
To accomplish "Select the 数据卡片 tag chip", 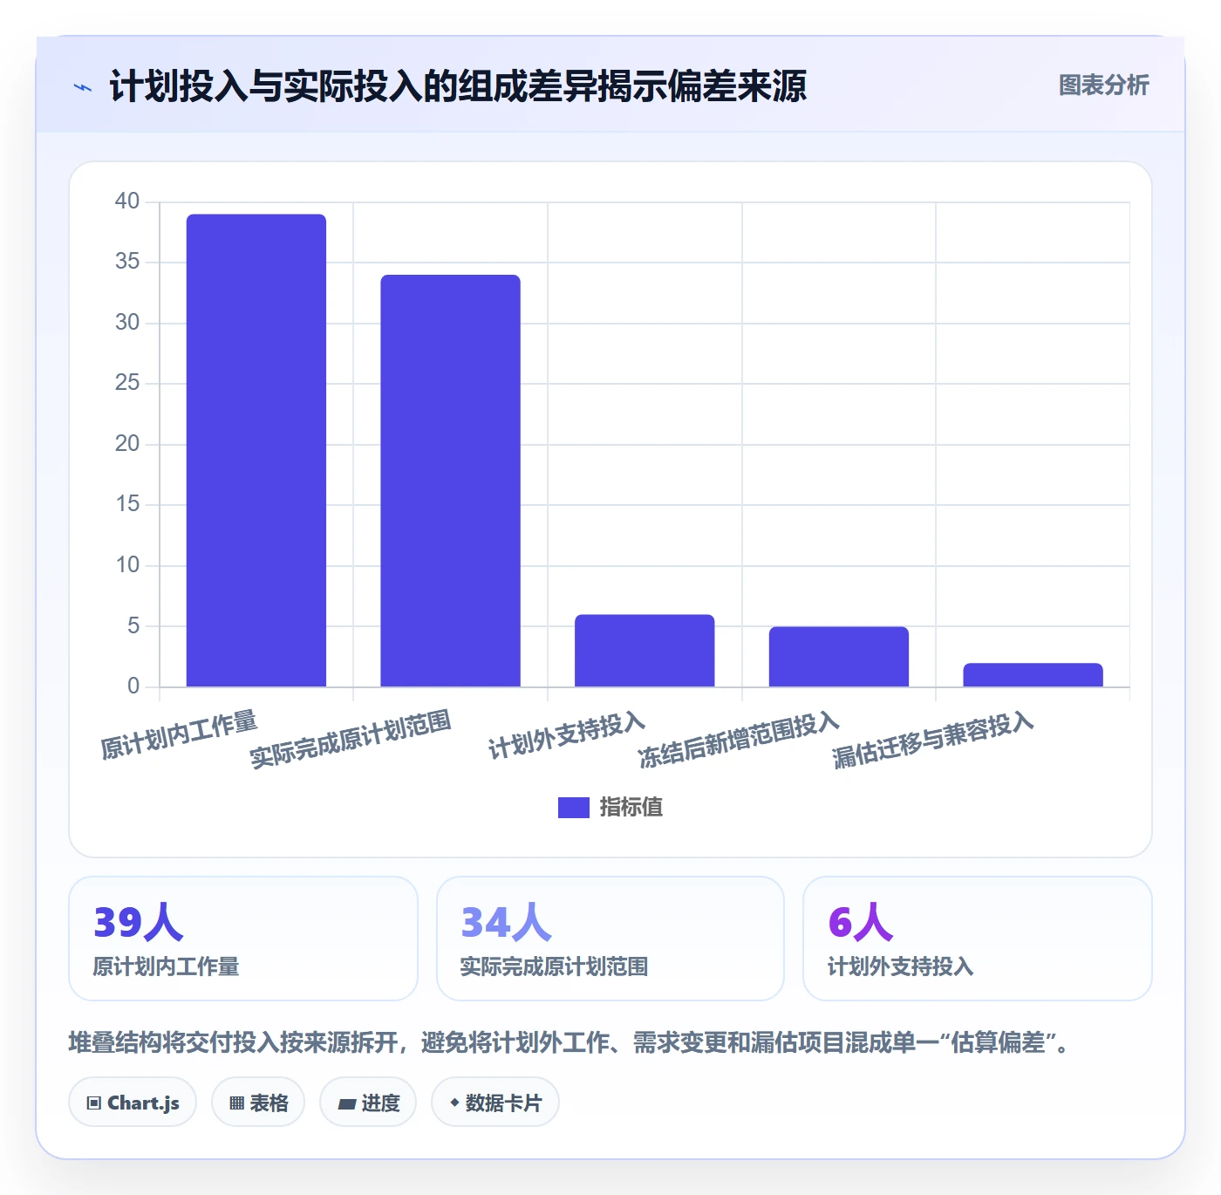I will (495, 1103).
